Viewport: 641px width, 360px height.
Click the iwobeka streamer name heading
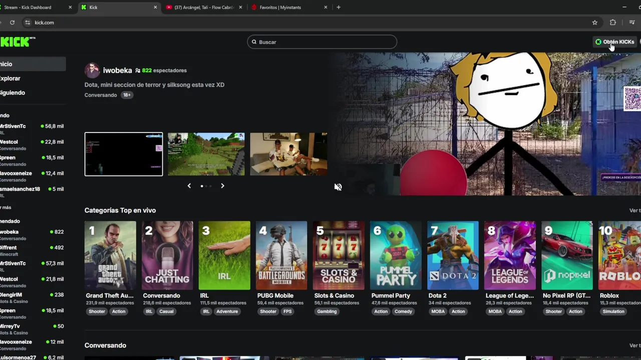coord(117,70)
